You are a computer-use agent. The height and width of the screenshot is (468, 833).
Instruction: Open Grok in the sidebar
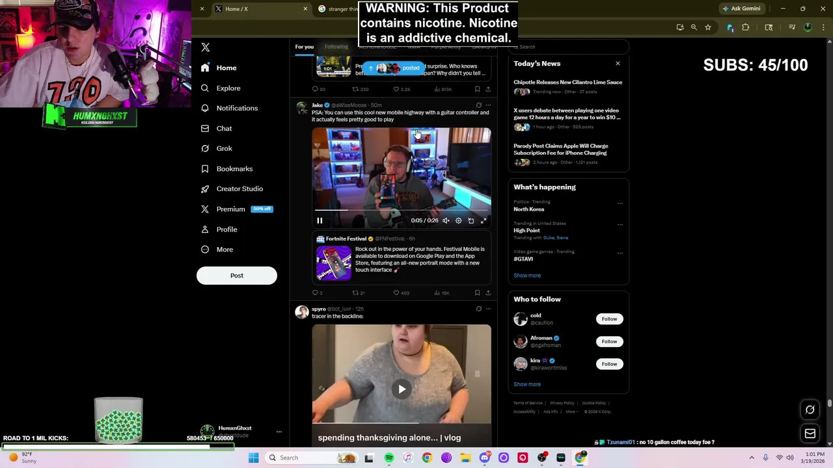(217, 148)
